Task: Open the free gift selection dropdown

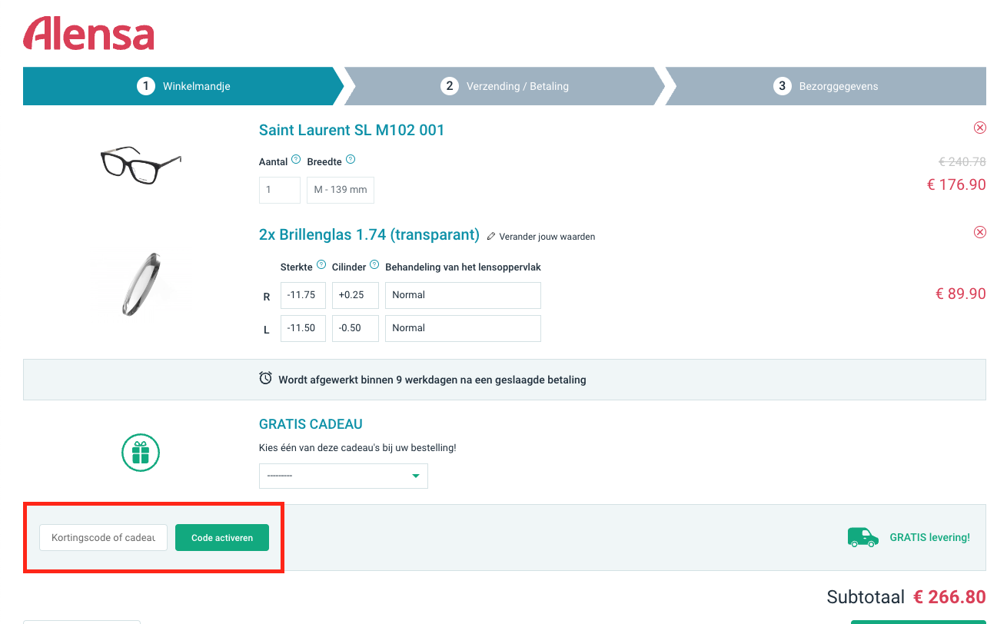Action: pyautogui.click(x=344, y=476)
